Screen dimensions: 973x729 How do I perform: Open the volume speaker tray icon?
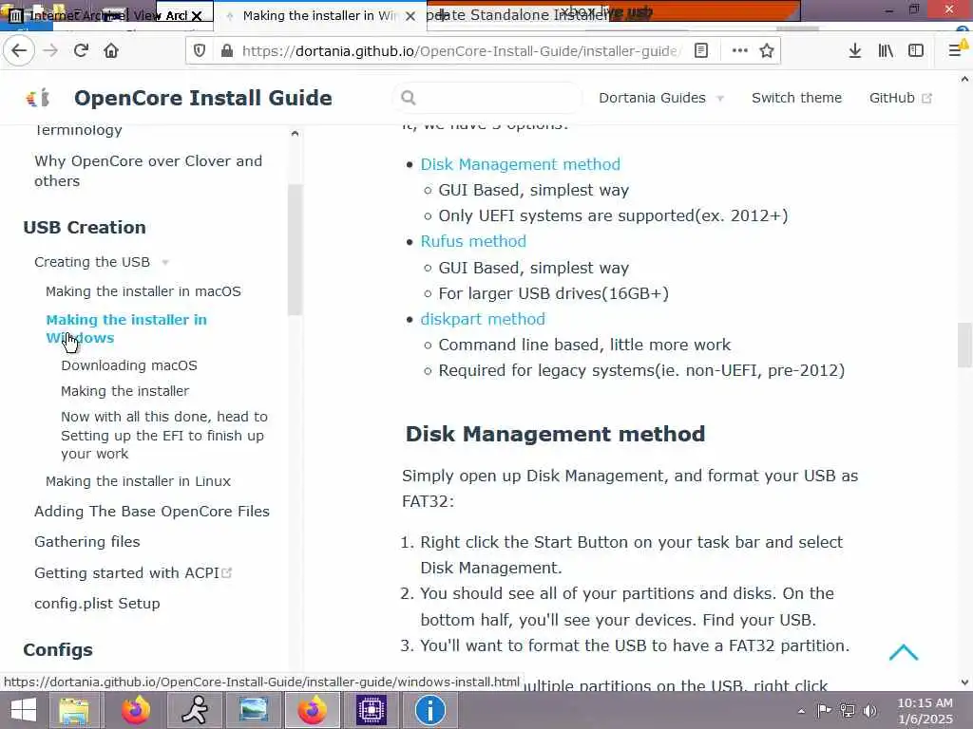pos(870,710)
